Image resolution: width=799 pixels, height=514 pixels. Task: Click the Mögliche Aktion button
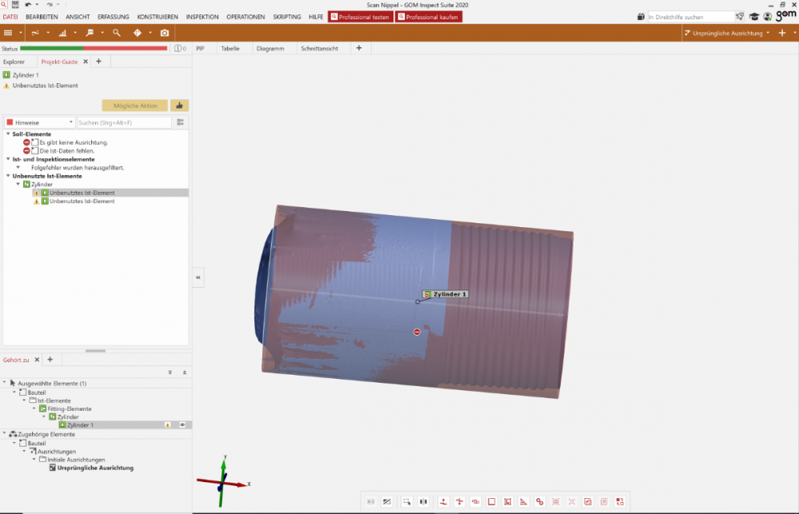(x=134, y=106)
